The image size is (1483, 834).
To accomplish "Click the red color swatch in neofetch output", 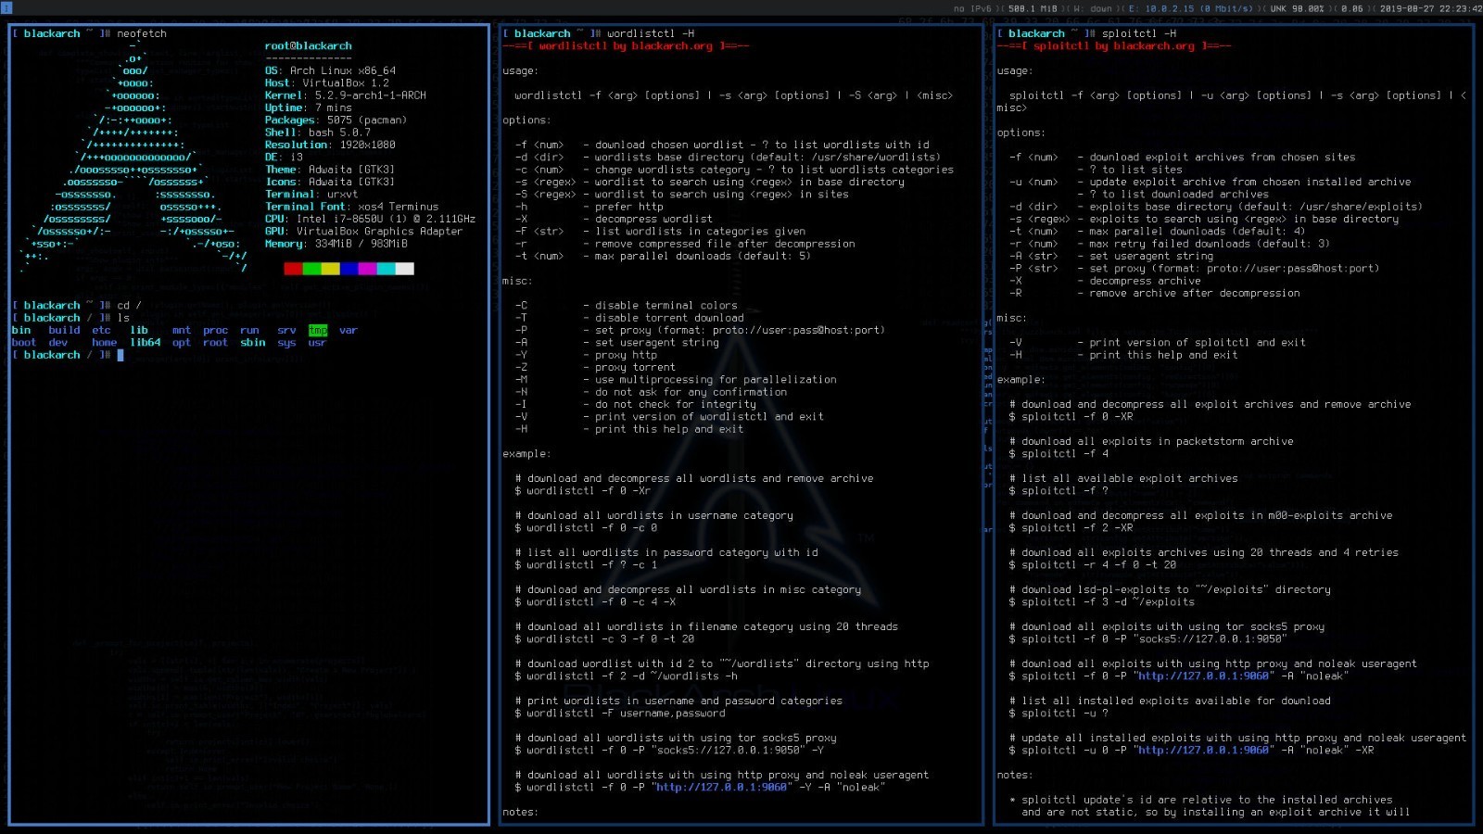I will pos(293,269).
